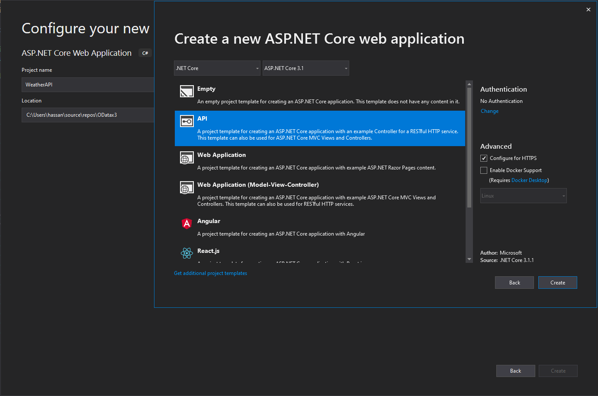Click the Source: .NET Core 3.1.1 text

(507, 260)
